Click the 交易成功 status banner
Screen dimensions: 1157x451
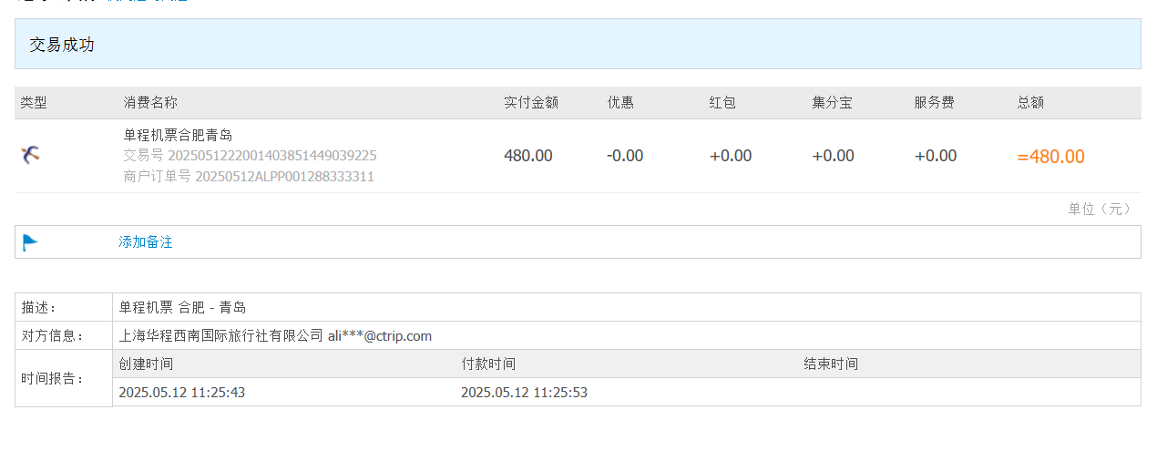point(62,45)
